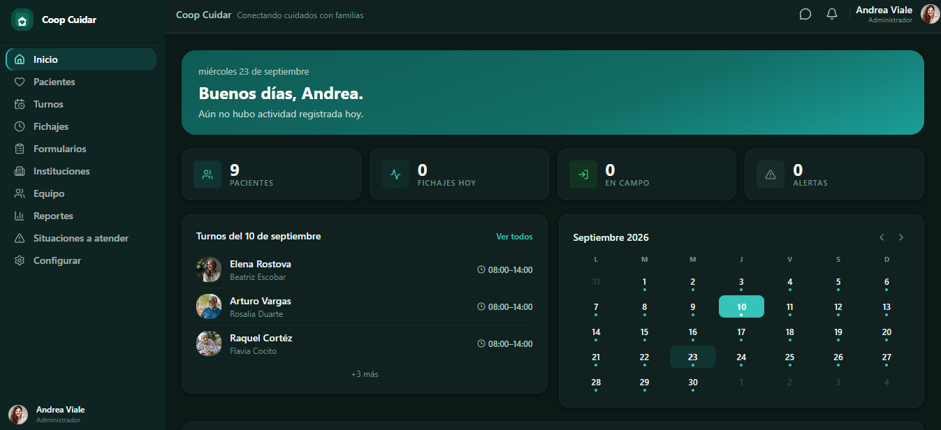Viewport: 941px width, 430px height.
Task: Open the Instituciones menu item
Action: (x=81, y=171)
